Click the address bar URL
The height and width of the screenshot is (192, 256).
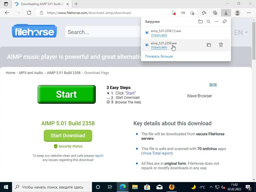[x=89, y=13]
